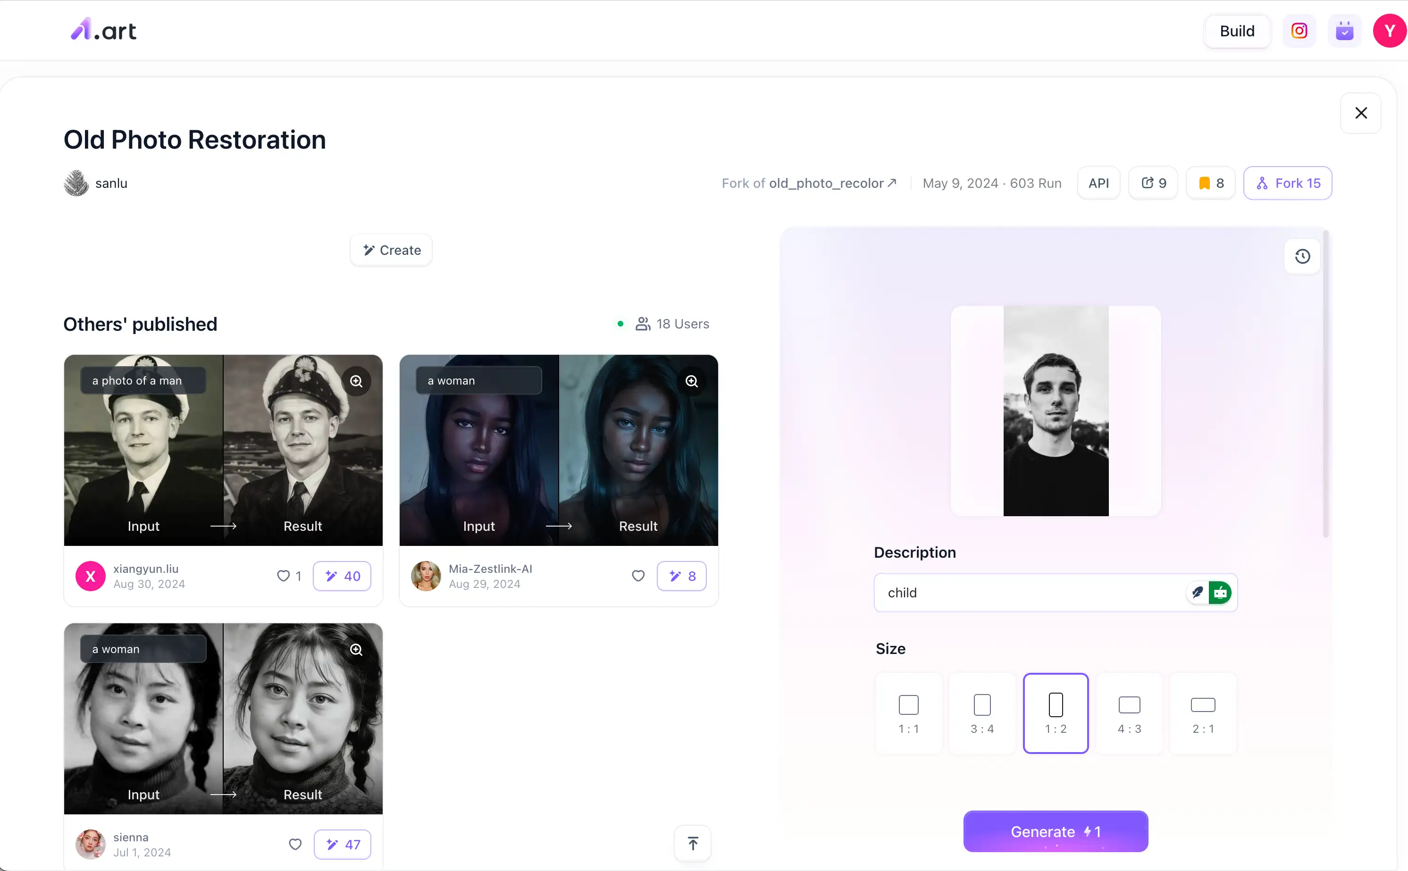The image size is (1408, 871).
Task: Click the green robot assistant icon
Action: (x=1220, y=592)
